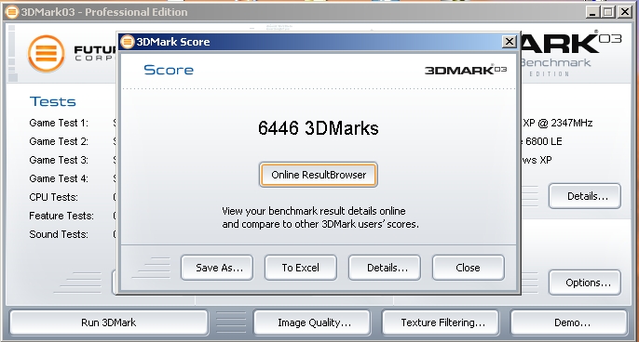Close the 3DMark03 main window
Image resolution: width=639 pixels, height=342 pixels.
coord(624,12)
